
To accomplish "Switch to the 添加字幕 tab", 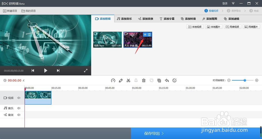I will 167,19.
